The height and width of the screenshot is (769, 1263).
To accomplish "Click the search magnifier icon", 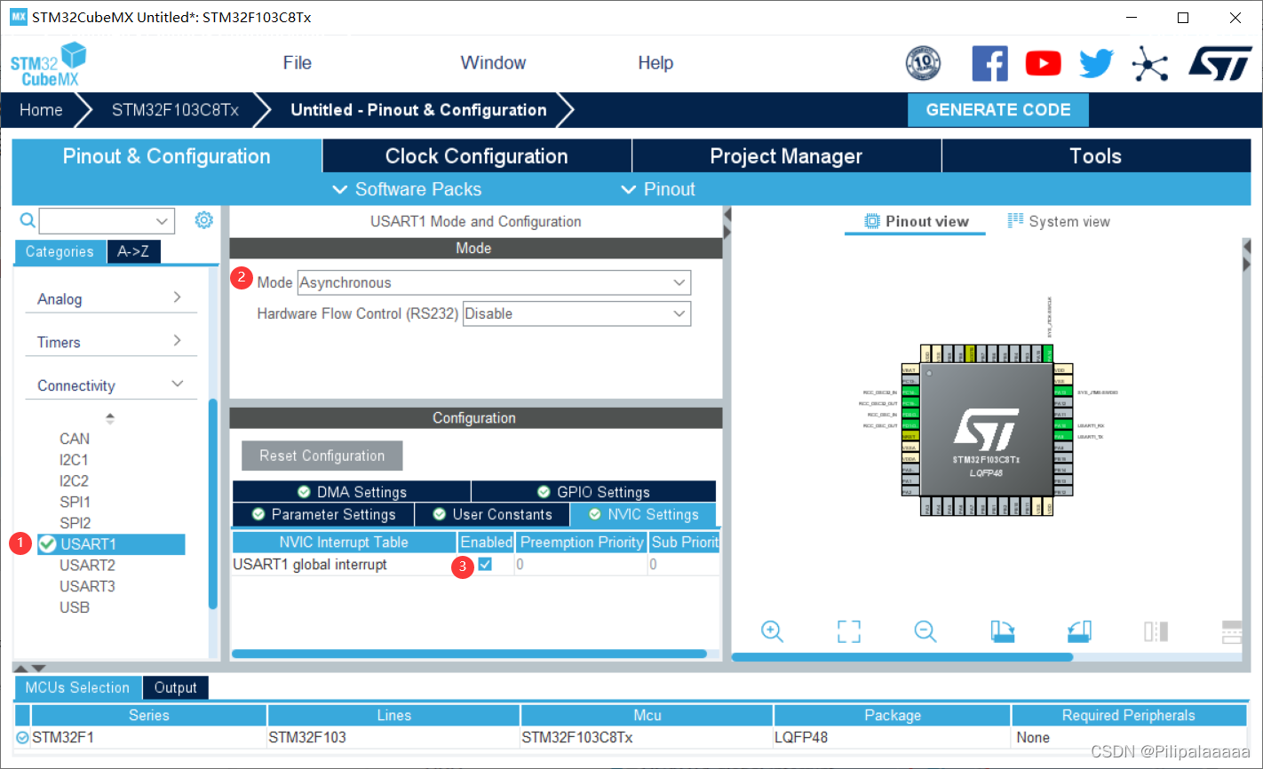I will point(28,220).
